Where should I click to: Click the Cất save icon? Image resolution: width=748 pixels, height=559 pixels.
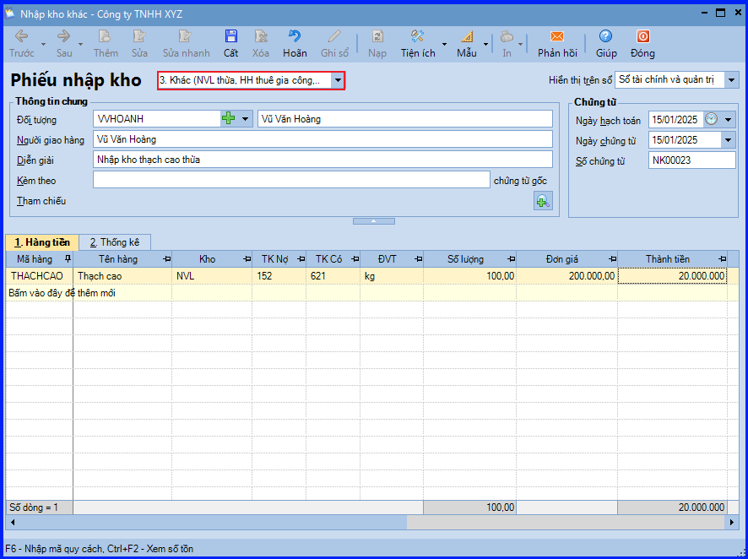[x=230, y=43]
